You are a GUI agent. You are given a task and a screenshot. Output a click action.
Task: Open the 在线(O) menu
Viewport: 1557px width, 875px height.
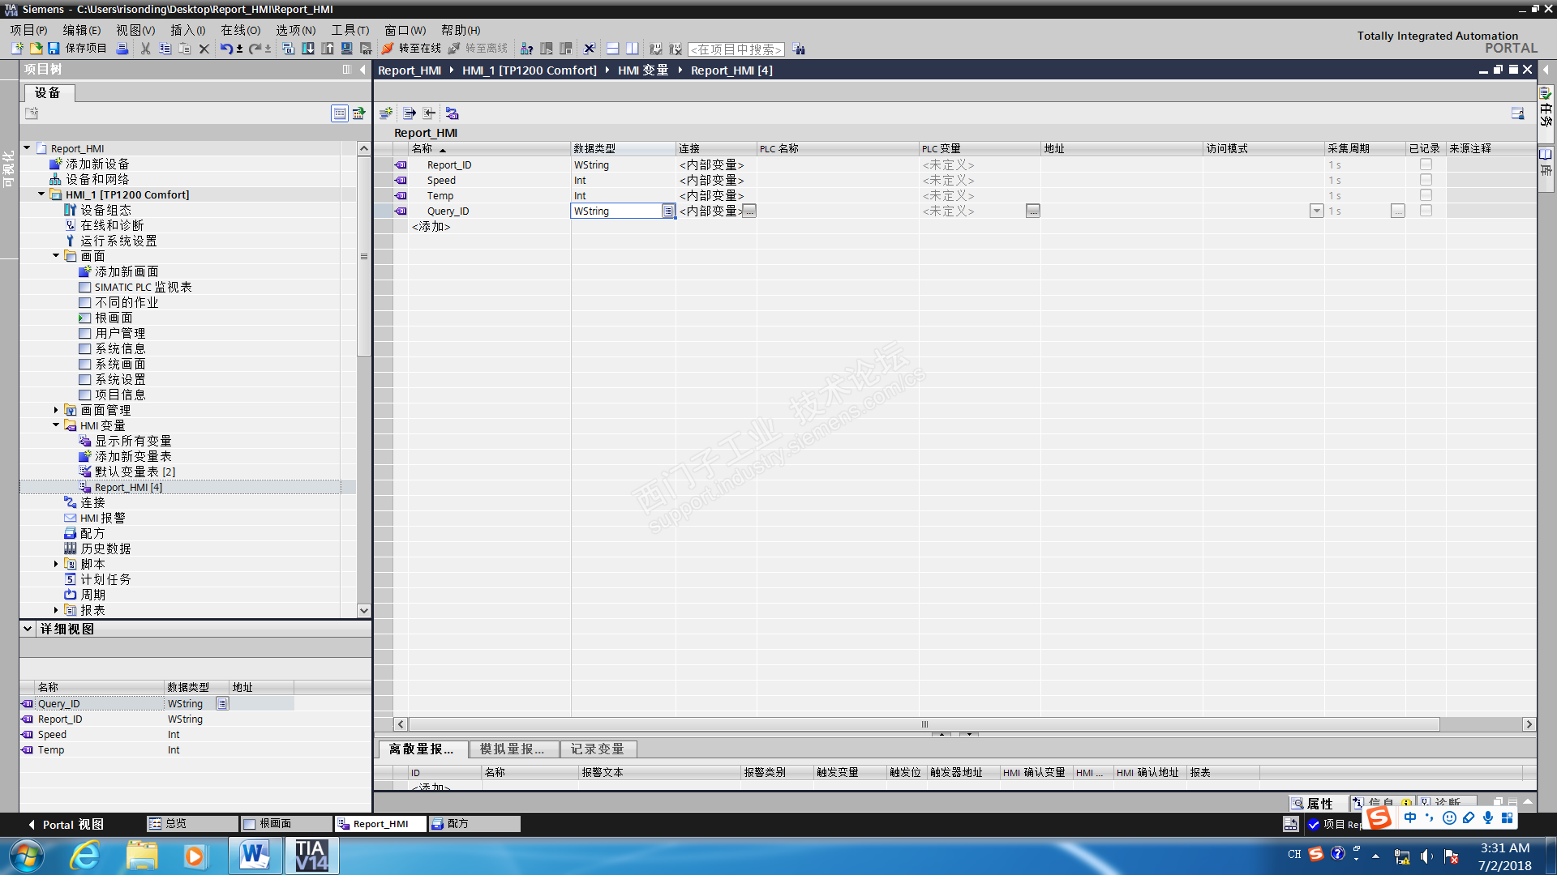point(241,30)
